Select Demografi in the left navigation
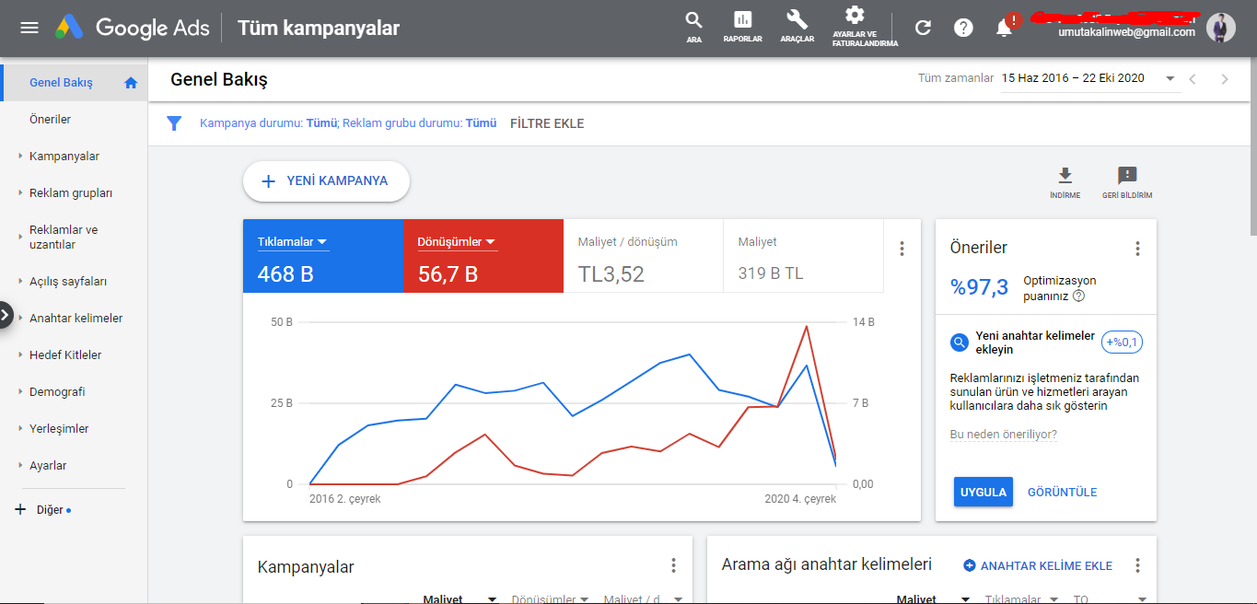The width and height of the screenshot is (1257, 604). tap(57, 392)
